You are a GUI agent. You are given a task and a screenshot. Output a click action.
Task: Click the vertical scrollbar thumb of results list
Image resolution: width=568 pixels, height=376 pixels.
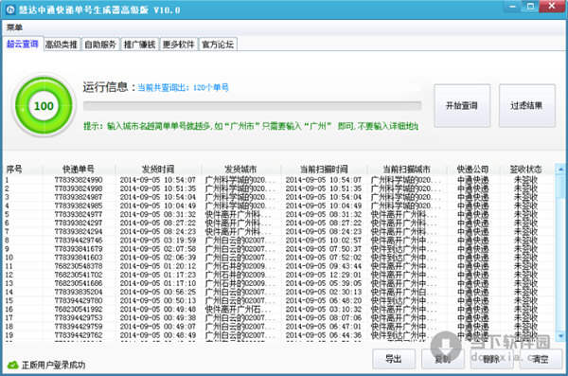tap(560, 187)
